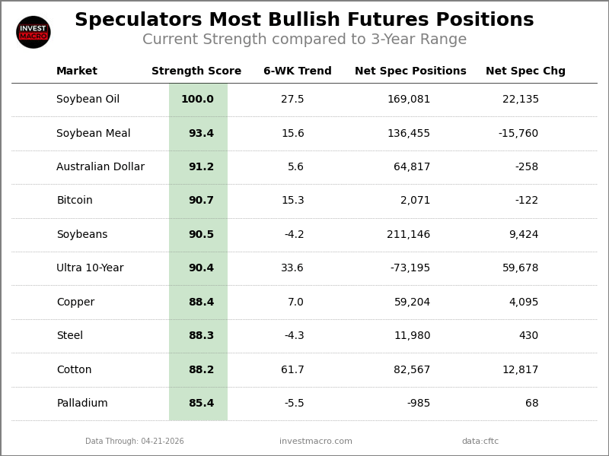Click the Speculators Most Bullish title
609x456 pixels.
point(304,21)
